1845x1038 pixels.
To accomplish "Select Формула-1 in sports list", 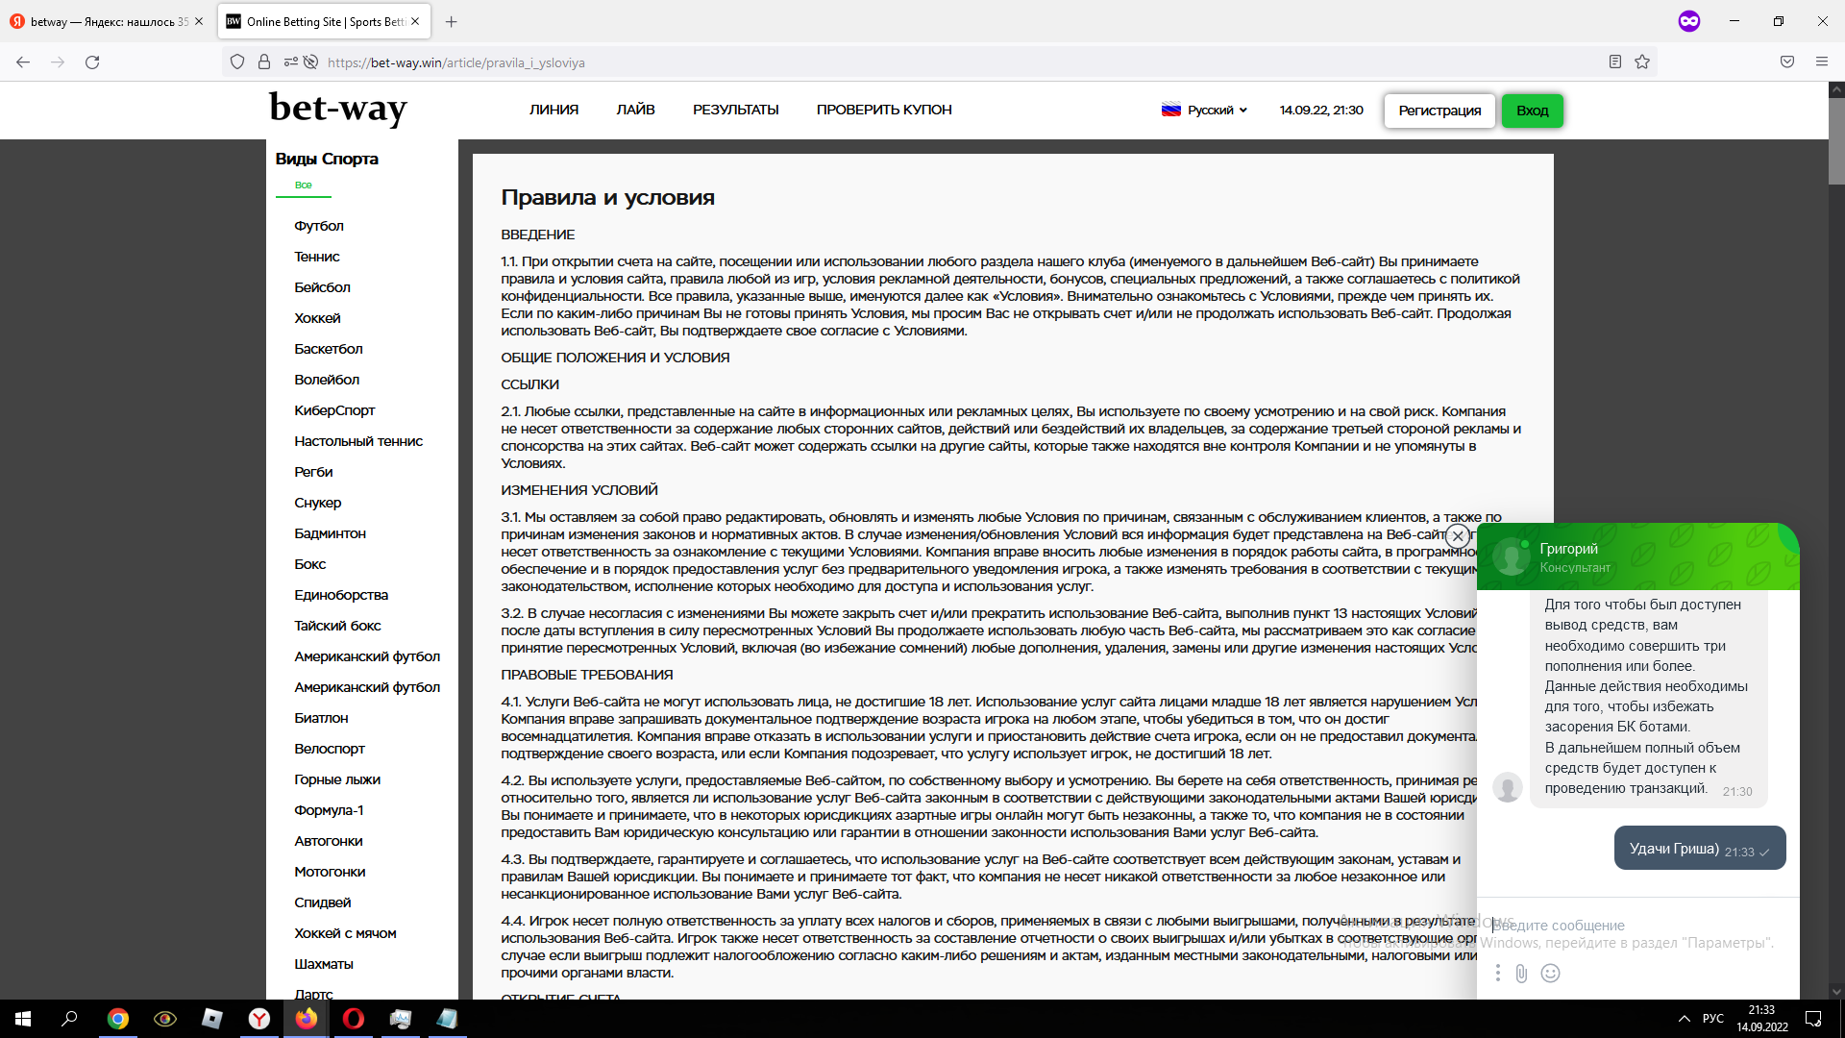I will [329, 810].
